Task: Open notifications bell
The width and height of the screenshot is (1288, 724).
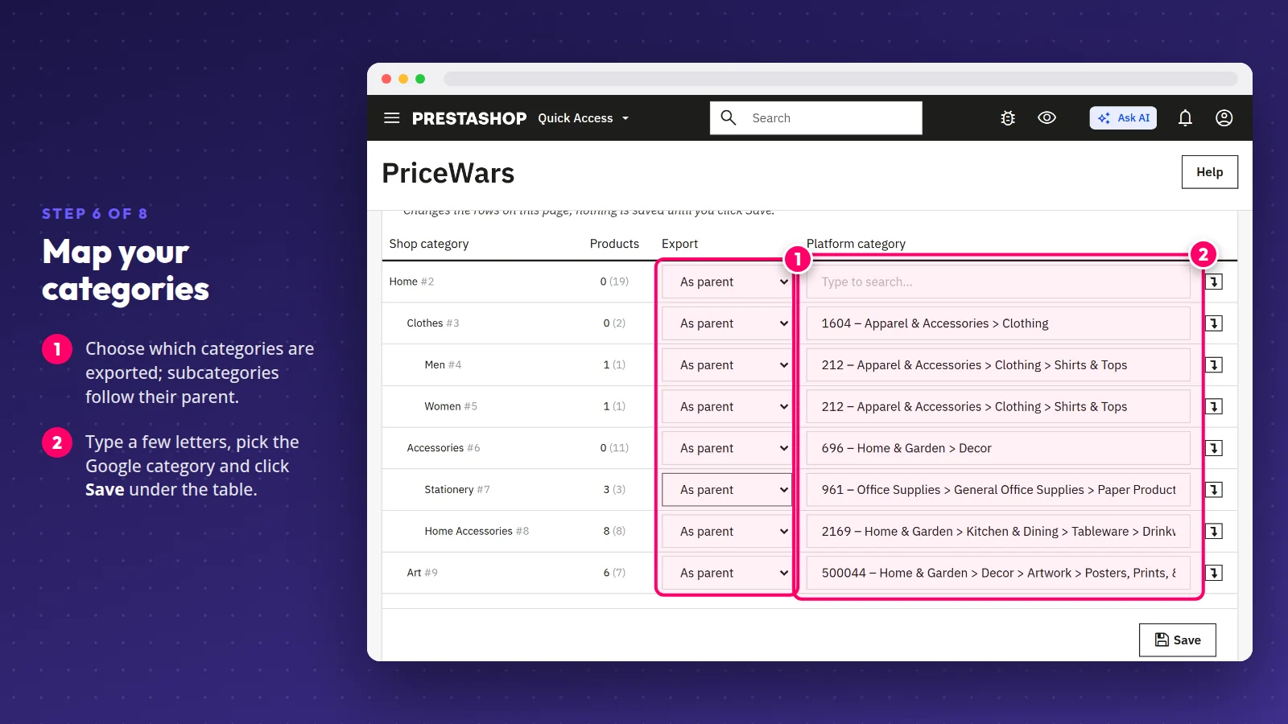Action: (x=1185, y=118)
